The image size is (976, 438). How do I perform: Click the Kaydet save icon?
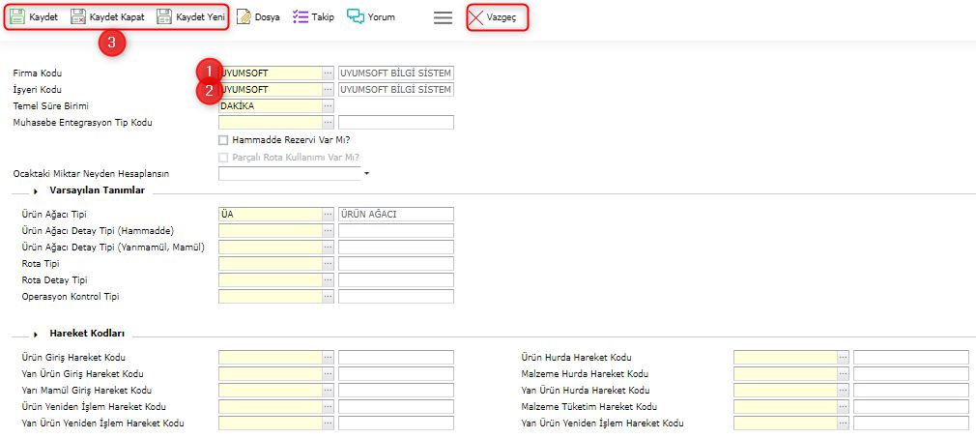[17, 16]
